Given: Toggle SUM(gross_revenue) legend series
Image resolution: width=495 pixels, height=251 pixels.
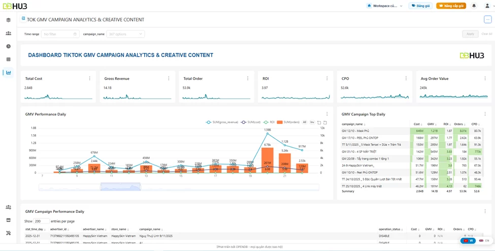Looking at the screenshot, I should 222,122.
